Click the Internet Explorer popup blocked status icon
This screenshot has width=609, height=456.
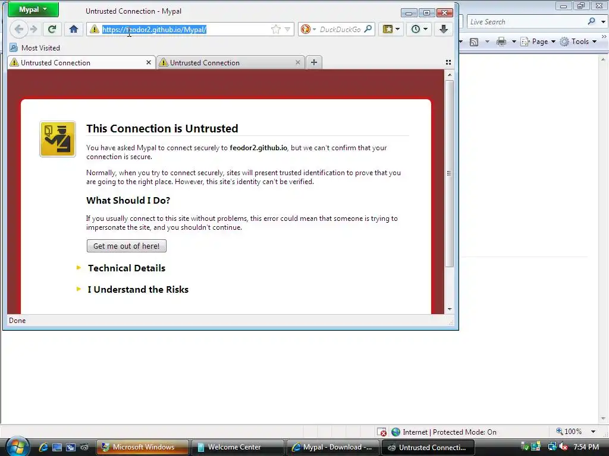tap(382, 432)
